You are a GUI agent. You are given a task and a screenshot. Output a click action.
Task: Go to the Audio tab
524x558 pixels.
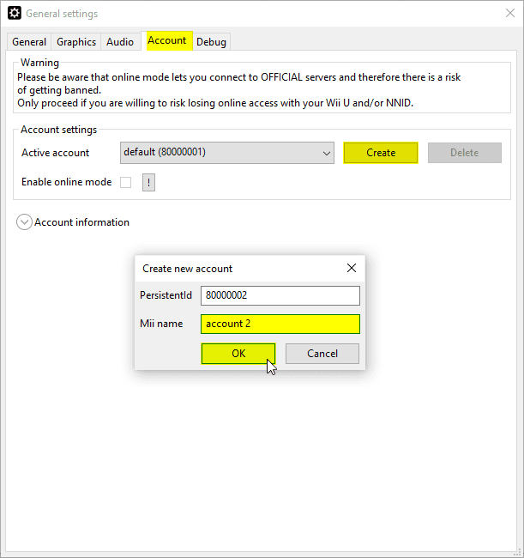click(x=120, y=42)
